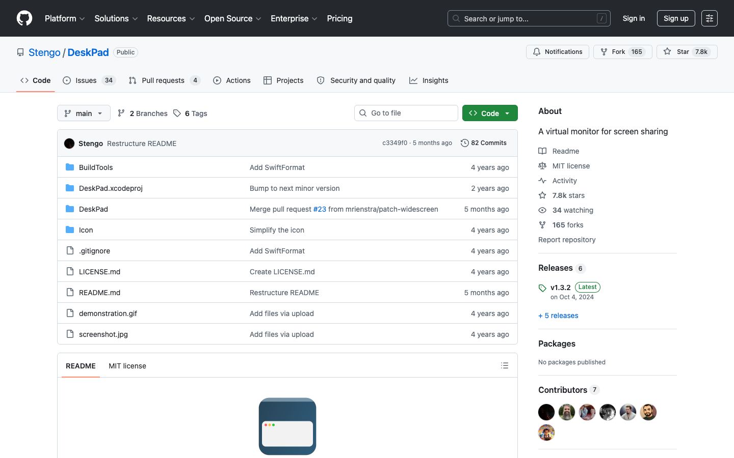Click the file icon for screenshot.jpg
Image resolution: width=734 pixels, height=458 pixels.
coord(70,334)
